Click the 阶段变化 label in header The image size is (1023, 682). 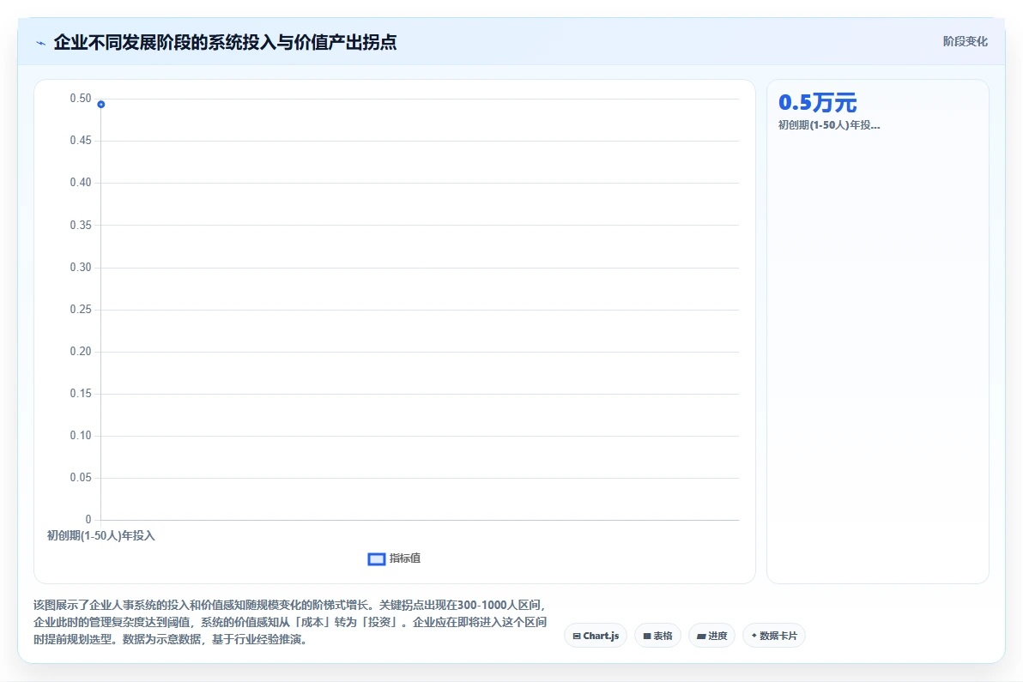point(965,42)
